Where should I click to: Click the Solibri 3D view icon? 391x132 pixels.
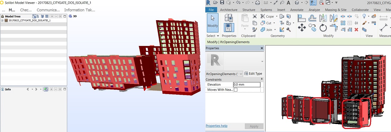coord(70,16)
